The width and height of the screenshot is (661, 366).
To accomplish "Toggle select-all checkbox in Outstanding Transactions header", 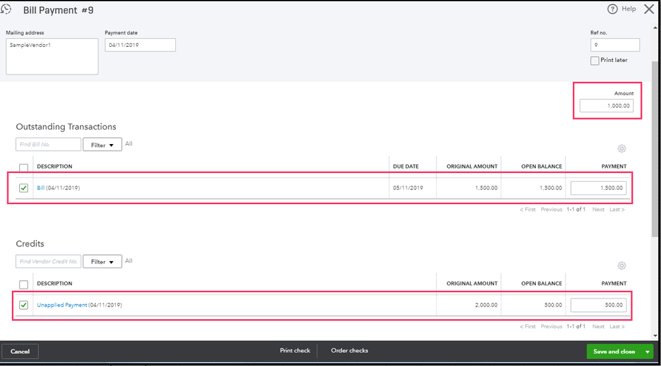I will (24, 167).
